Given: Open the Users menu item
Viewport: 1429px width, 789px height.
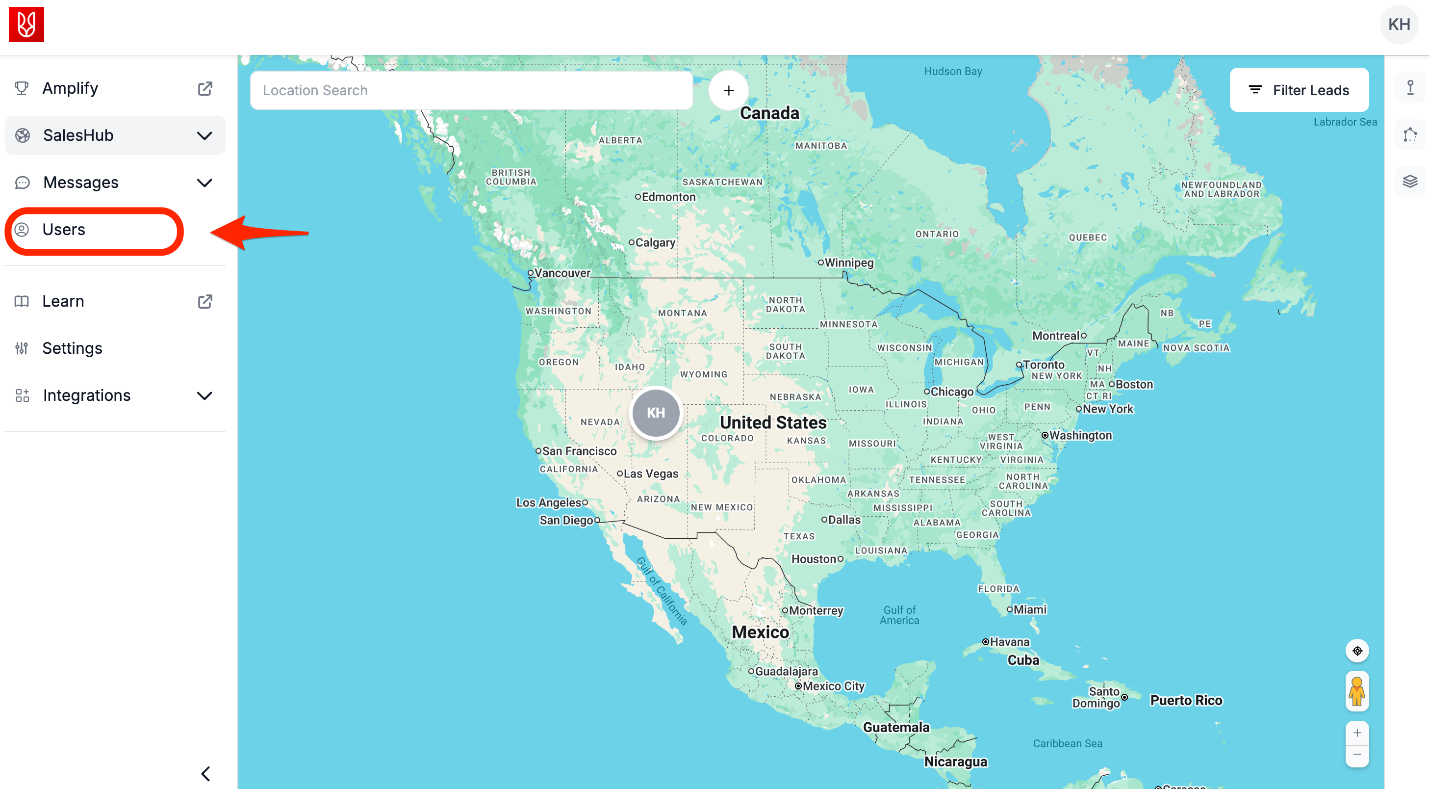Looking at the screenshot, I should click(x=64, y=229).
